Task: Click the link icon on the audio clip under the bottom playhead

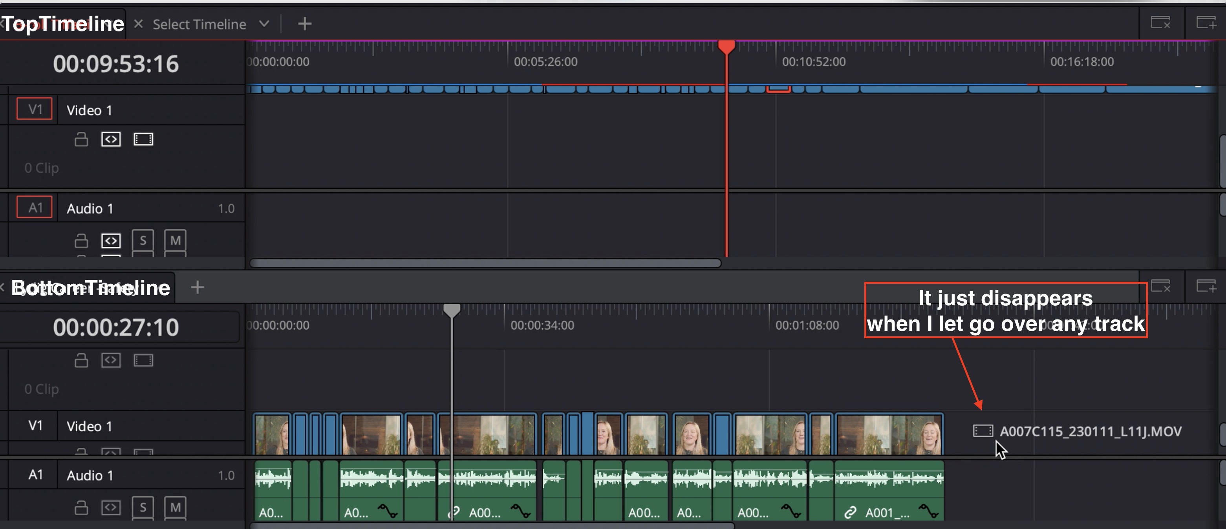Action: [454, 512]
